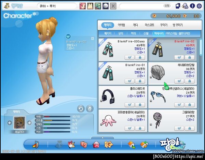Select the 캐릭터 tab above the stats panel

pyautogui.click(x=16, y=112)
